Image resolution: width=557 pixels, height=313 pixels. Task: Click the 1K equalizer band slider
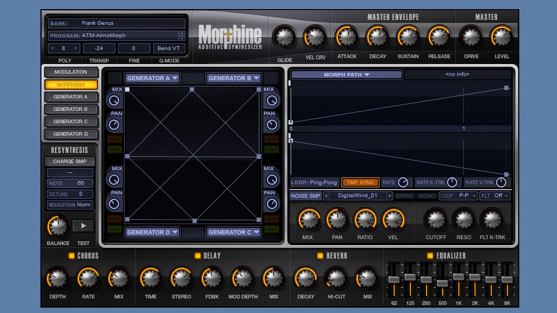pos(459,277)
